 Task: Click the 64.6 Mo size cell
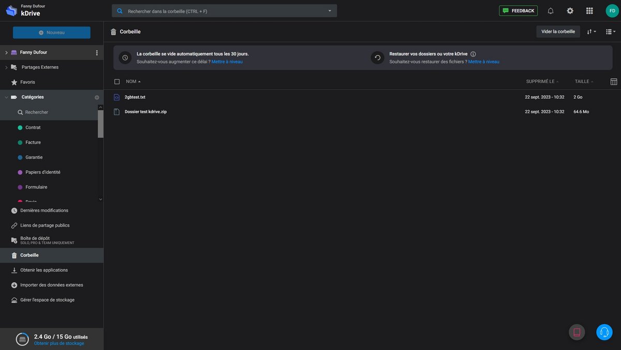point(581,112)
